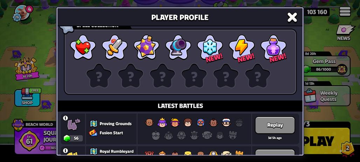Viewport: 360px width, 162px height.
Task: Select the heart heal spell icon
Action: (x=83, y=47)
